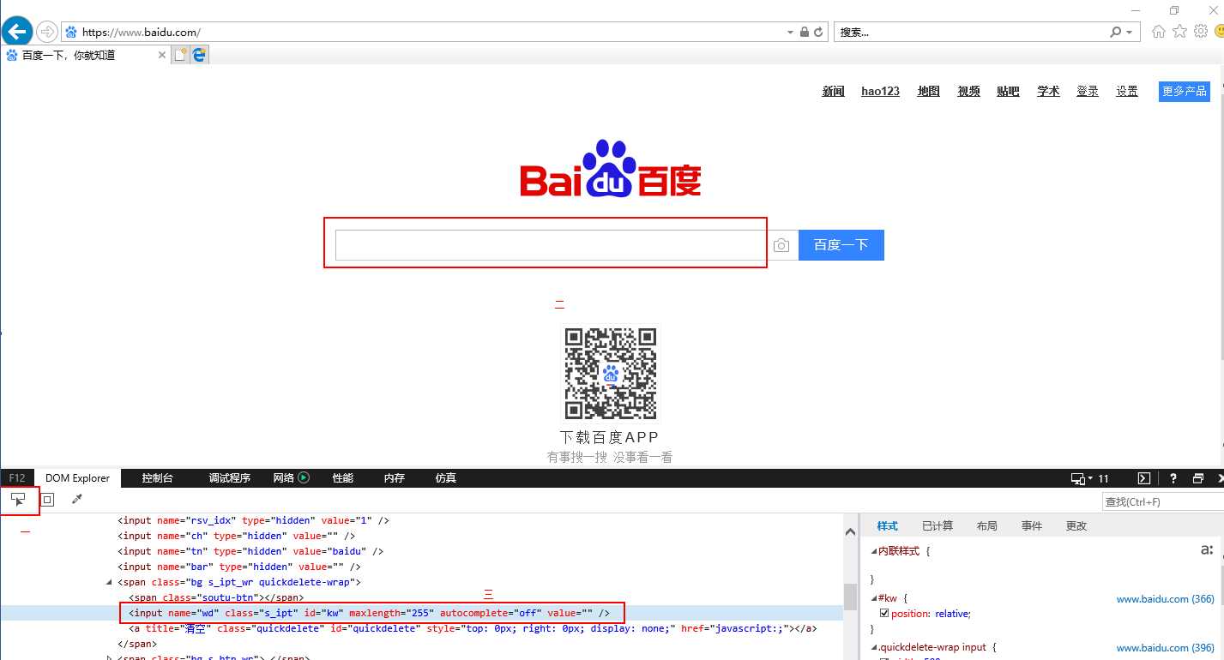Screen dimensions: 1224x660
Task: Open the developer tools console toggle icon
Action: (x=1144, y=478)
